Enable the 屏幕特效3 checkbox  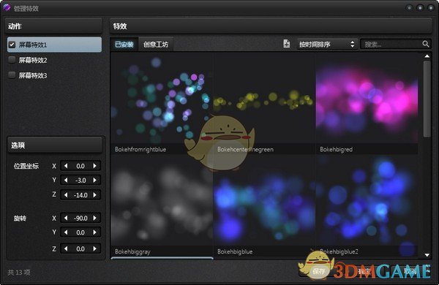[x=12, y=75]
